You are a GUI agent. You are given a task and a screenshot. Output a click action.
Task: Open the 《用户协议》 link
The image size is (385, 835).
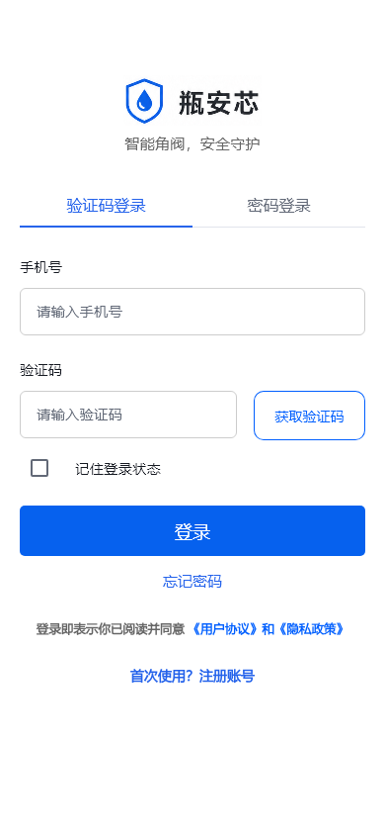tap(226, 629)
